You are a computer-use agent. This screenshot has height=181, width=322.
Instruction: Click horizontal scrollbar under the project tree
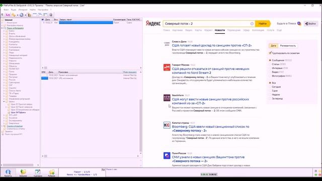point(18,165)
